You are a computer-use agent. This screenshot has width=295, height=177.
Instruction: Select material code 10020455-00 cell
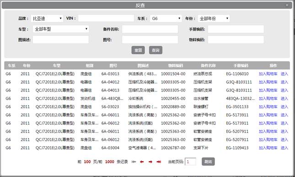pos(173,99)
